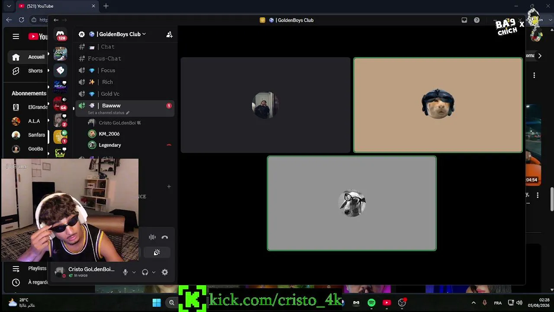Open a new browser tab
The height and width of the screenshot is (312, 554).
coord(106,6)
